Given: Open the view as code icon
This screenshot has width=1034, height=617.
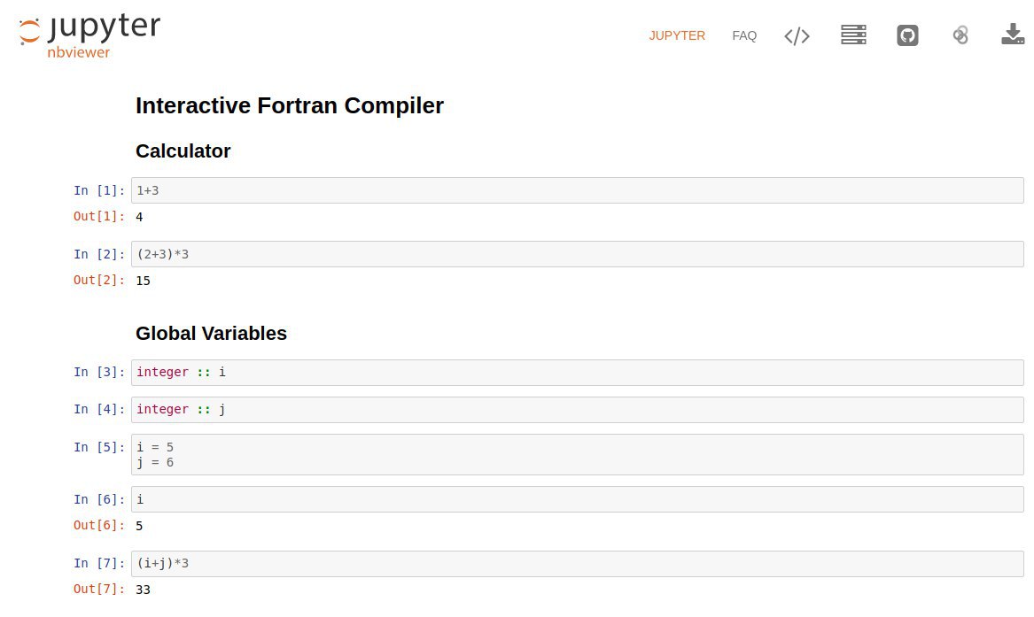Looking at the screenshot, I should pos(797,35).
